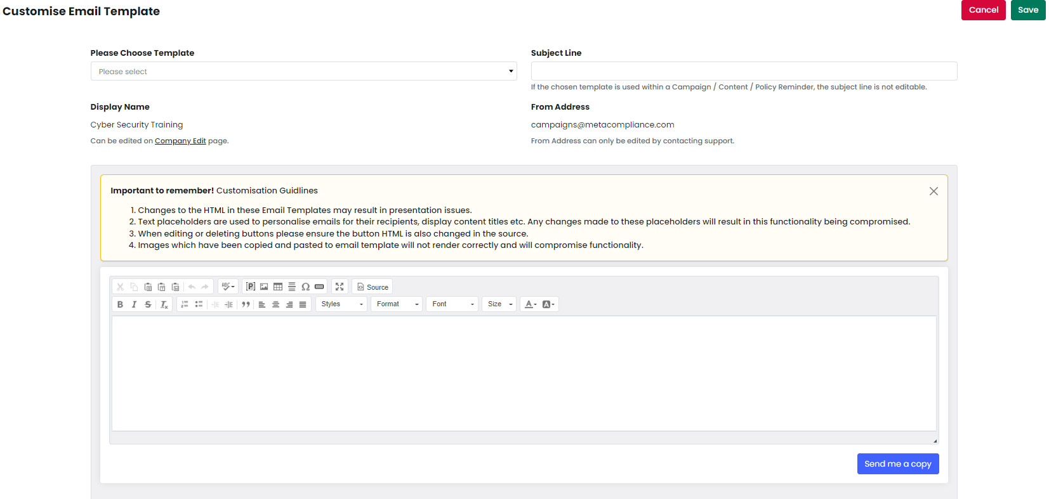Screen dimensions: 1049x499
Task: Open the text color picker
Action: [530, 304]
